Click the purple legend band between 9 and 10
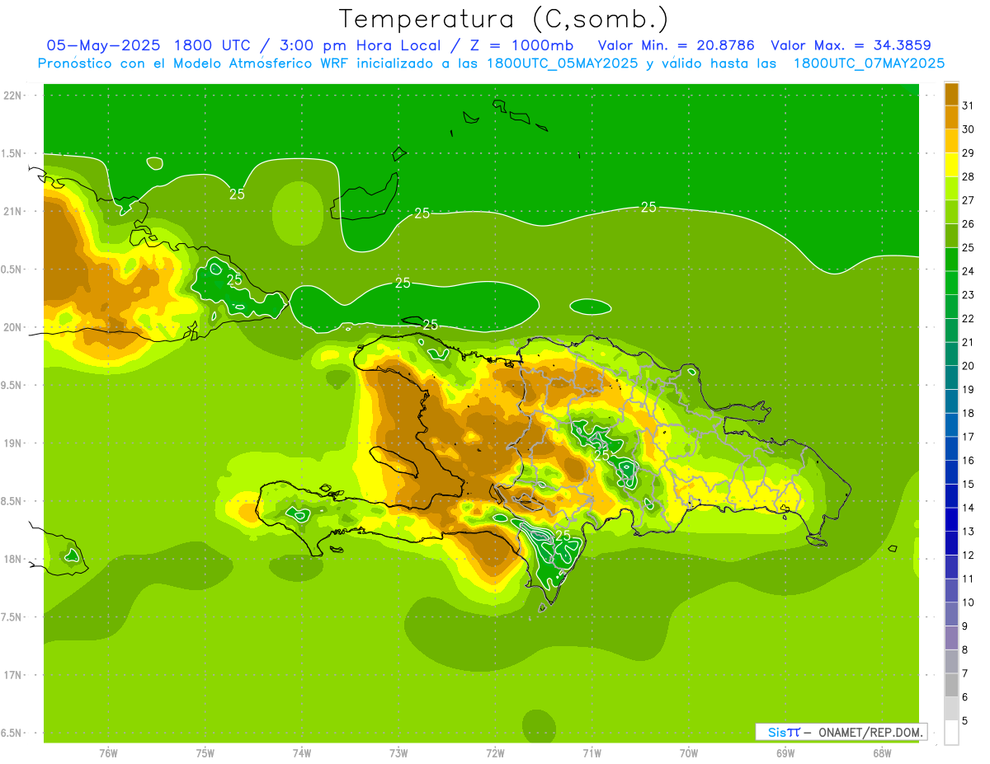Screen dimensions: 990x764 coord(951,615)
